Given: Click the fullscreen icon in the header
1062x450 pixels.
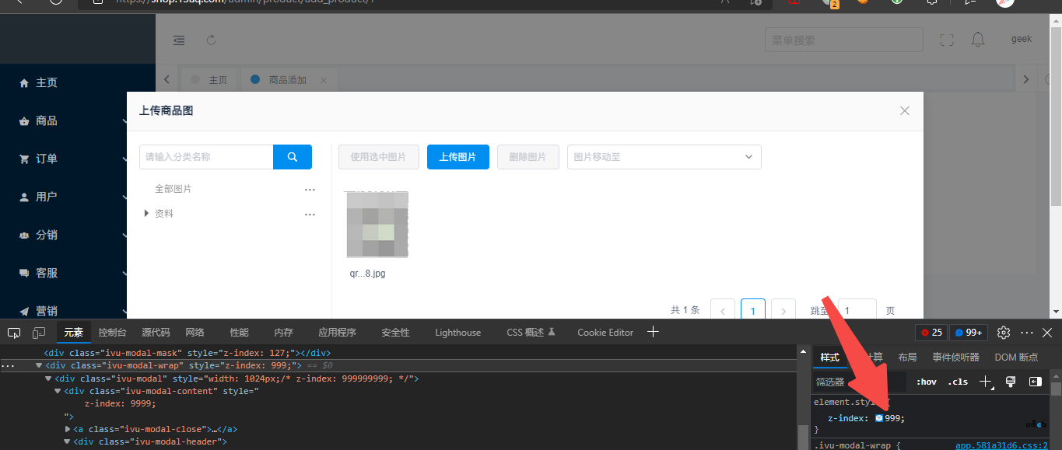Looking at the screenshot, I should point(947,40).
